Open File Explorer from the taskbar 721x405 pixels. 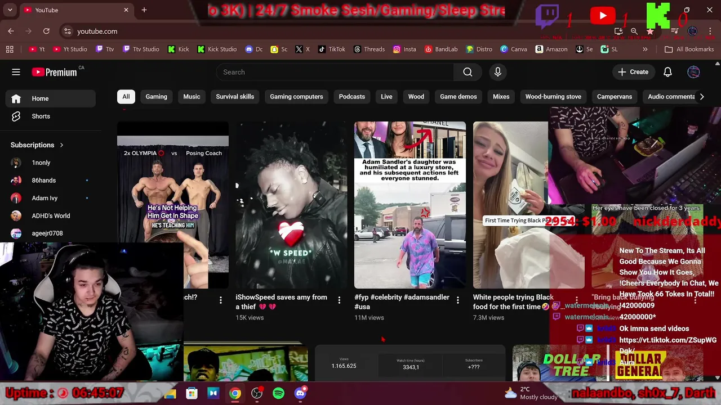170,393
